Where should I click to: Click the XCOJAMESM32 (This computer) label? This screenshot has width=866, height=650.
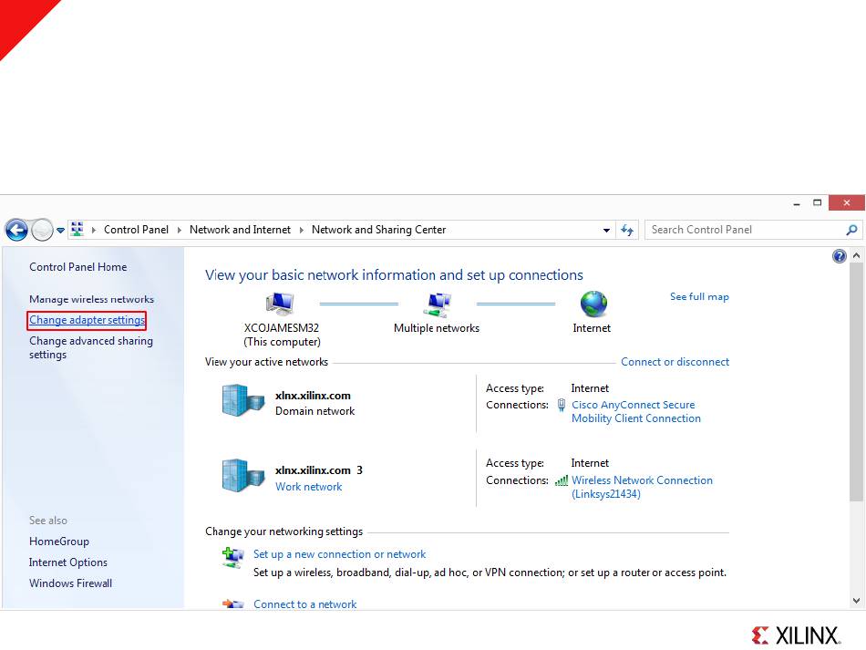pos(282,335)
